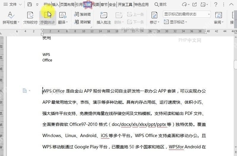Expand the quick access toolbar dropdown
The image size is (237, 156).
coord(37,5)
